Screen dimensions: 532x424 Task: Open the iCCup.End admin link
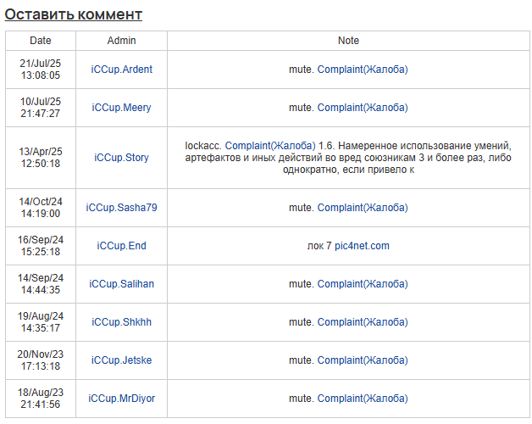[x=121, y=246]
